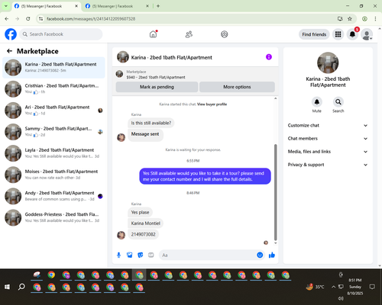Open Windows taskbar search

[x=21, y=287]
